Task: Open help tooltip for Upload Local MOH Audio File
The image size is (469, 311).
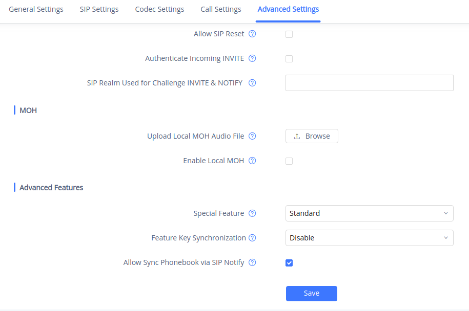Action: (252, 136)
